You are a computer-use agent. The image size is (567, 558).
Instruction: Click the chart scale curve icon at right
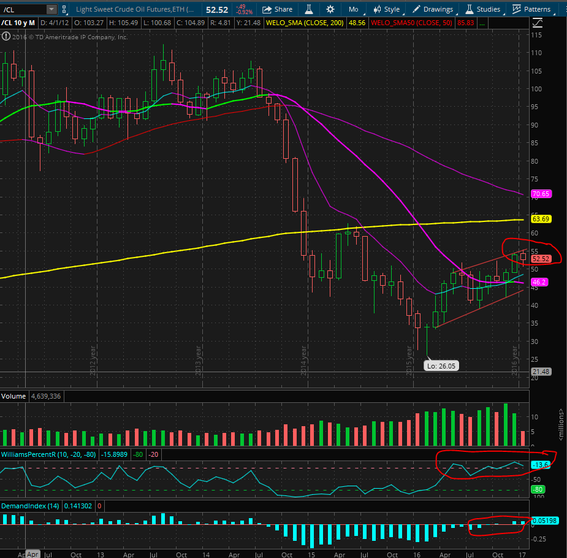click(x=538, y=23)
